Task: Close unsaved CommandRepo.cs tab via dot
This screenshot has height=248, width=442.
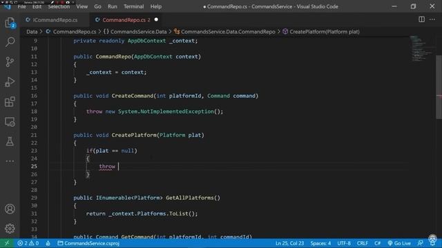Action: pyautogui.click(x=156, y=20)
